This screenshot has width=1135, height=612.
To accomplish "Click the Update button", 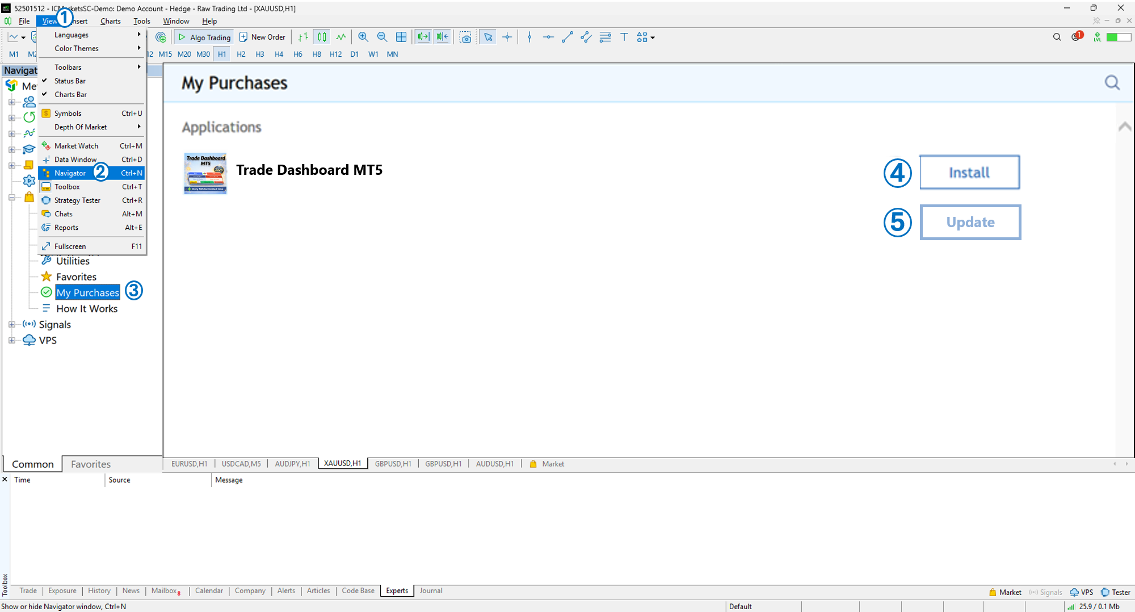I will pyautogui.click(x=970, y=222).
